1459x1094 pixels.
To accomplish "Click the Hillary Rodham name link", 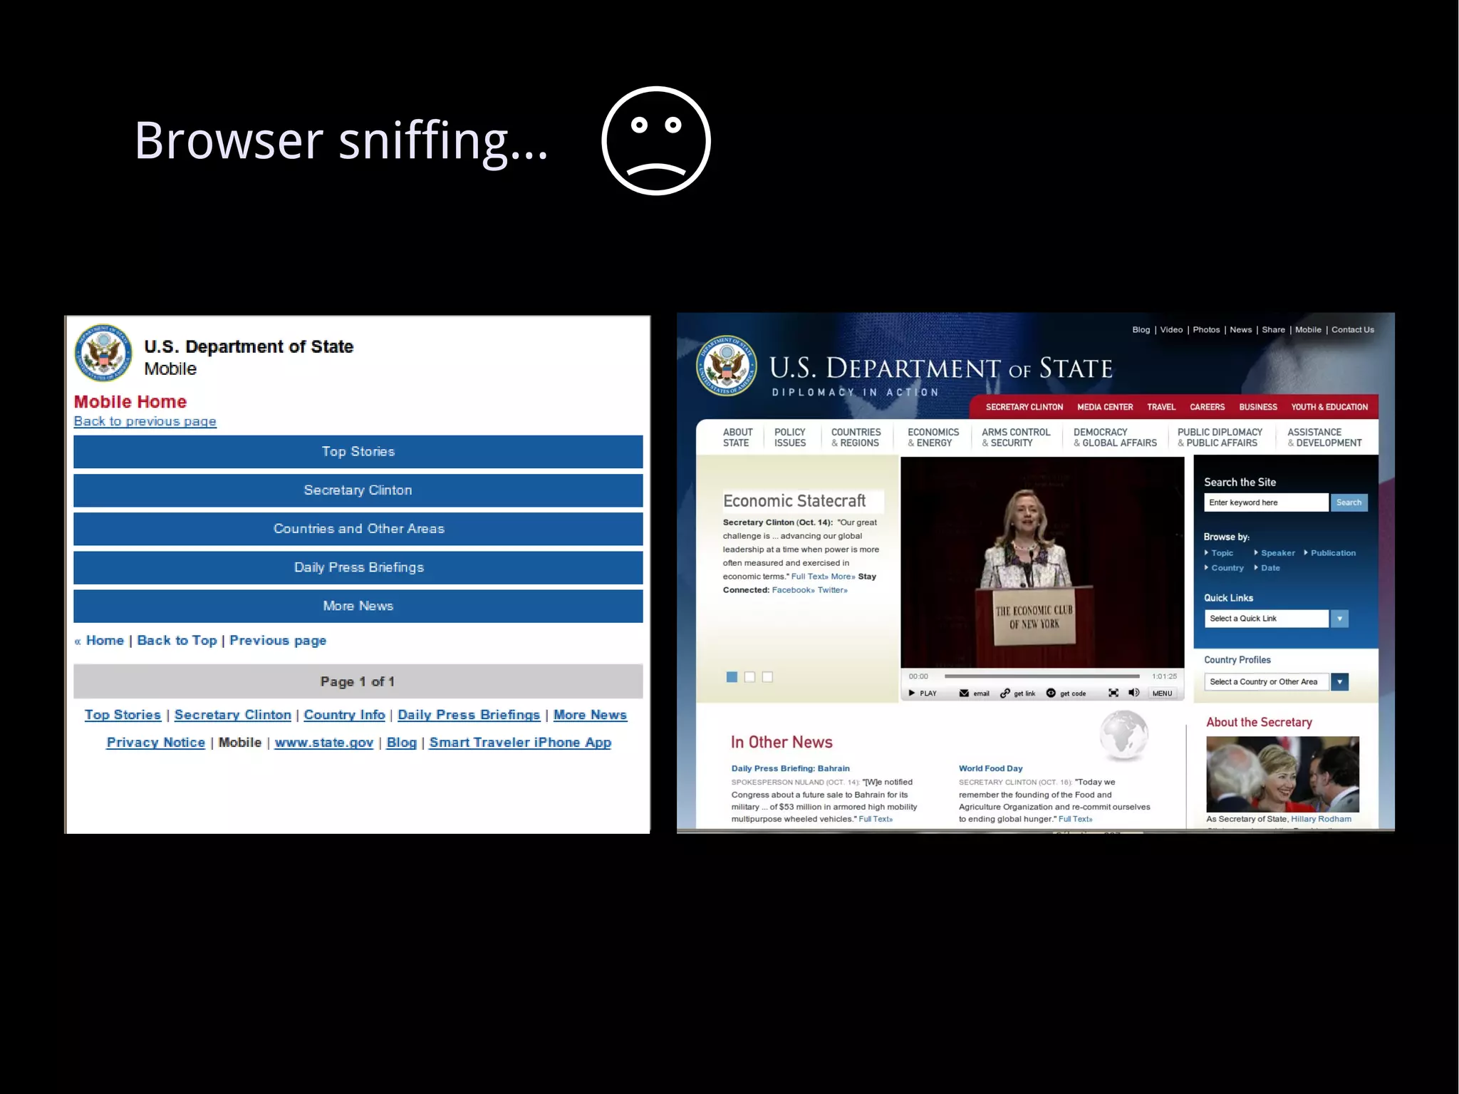I will [1321, 819].
